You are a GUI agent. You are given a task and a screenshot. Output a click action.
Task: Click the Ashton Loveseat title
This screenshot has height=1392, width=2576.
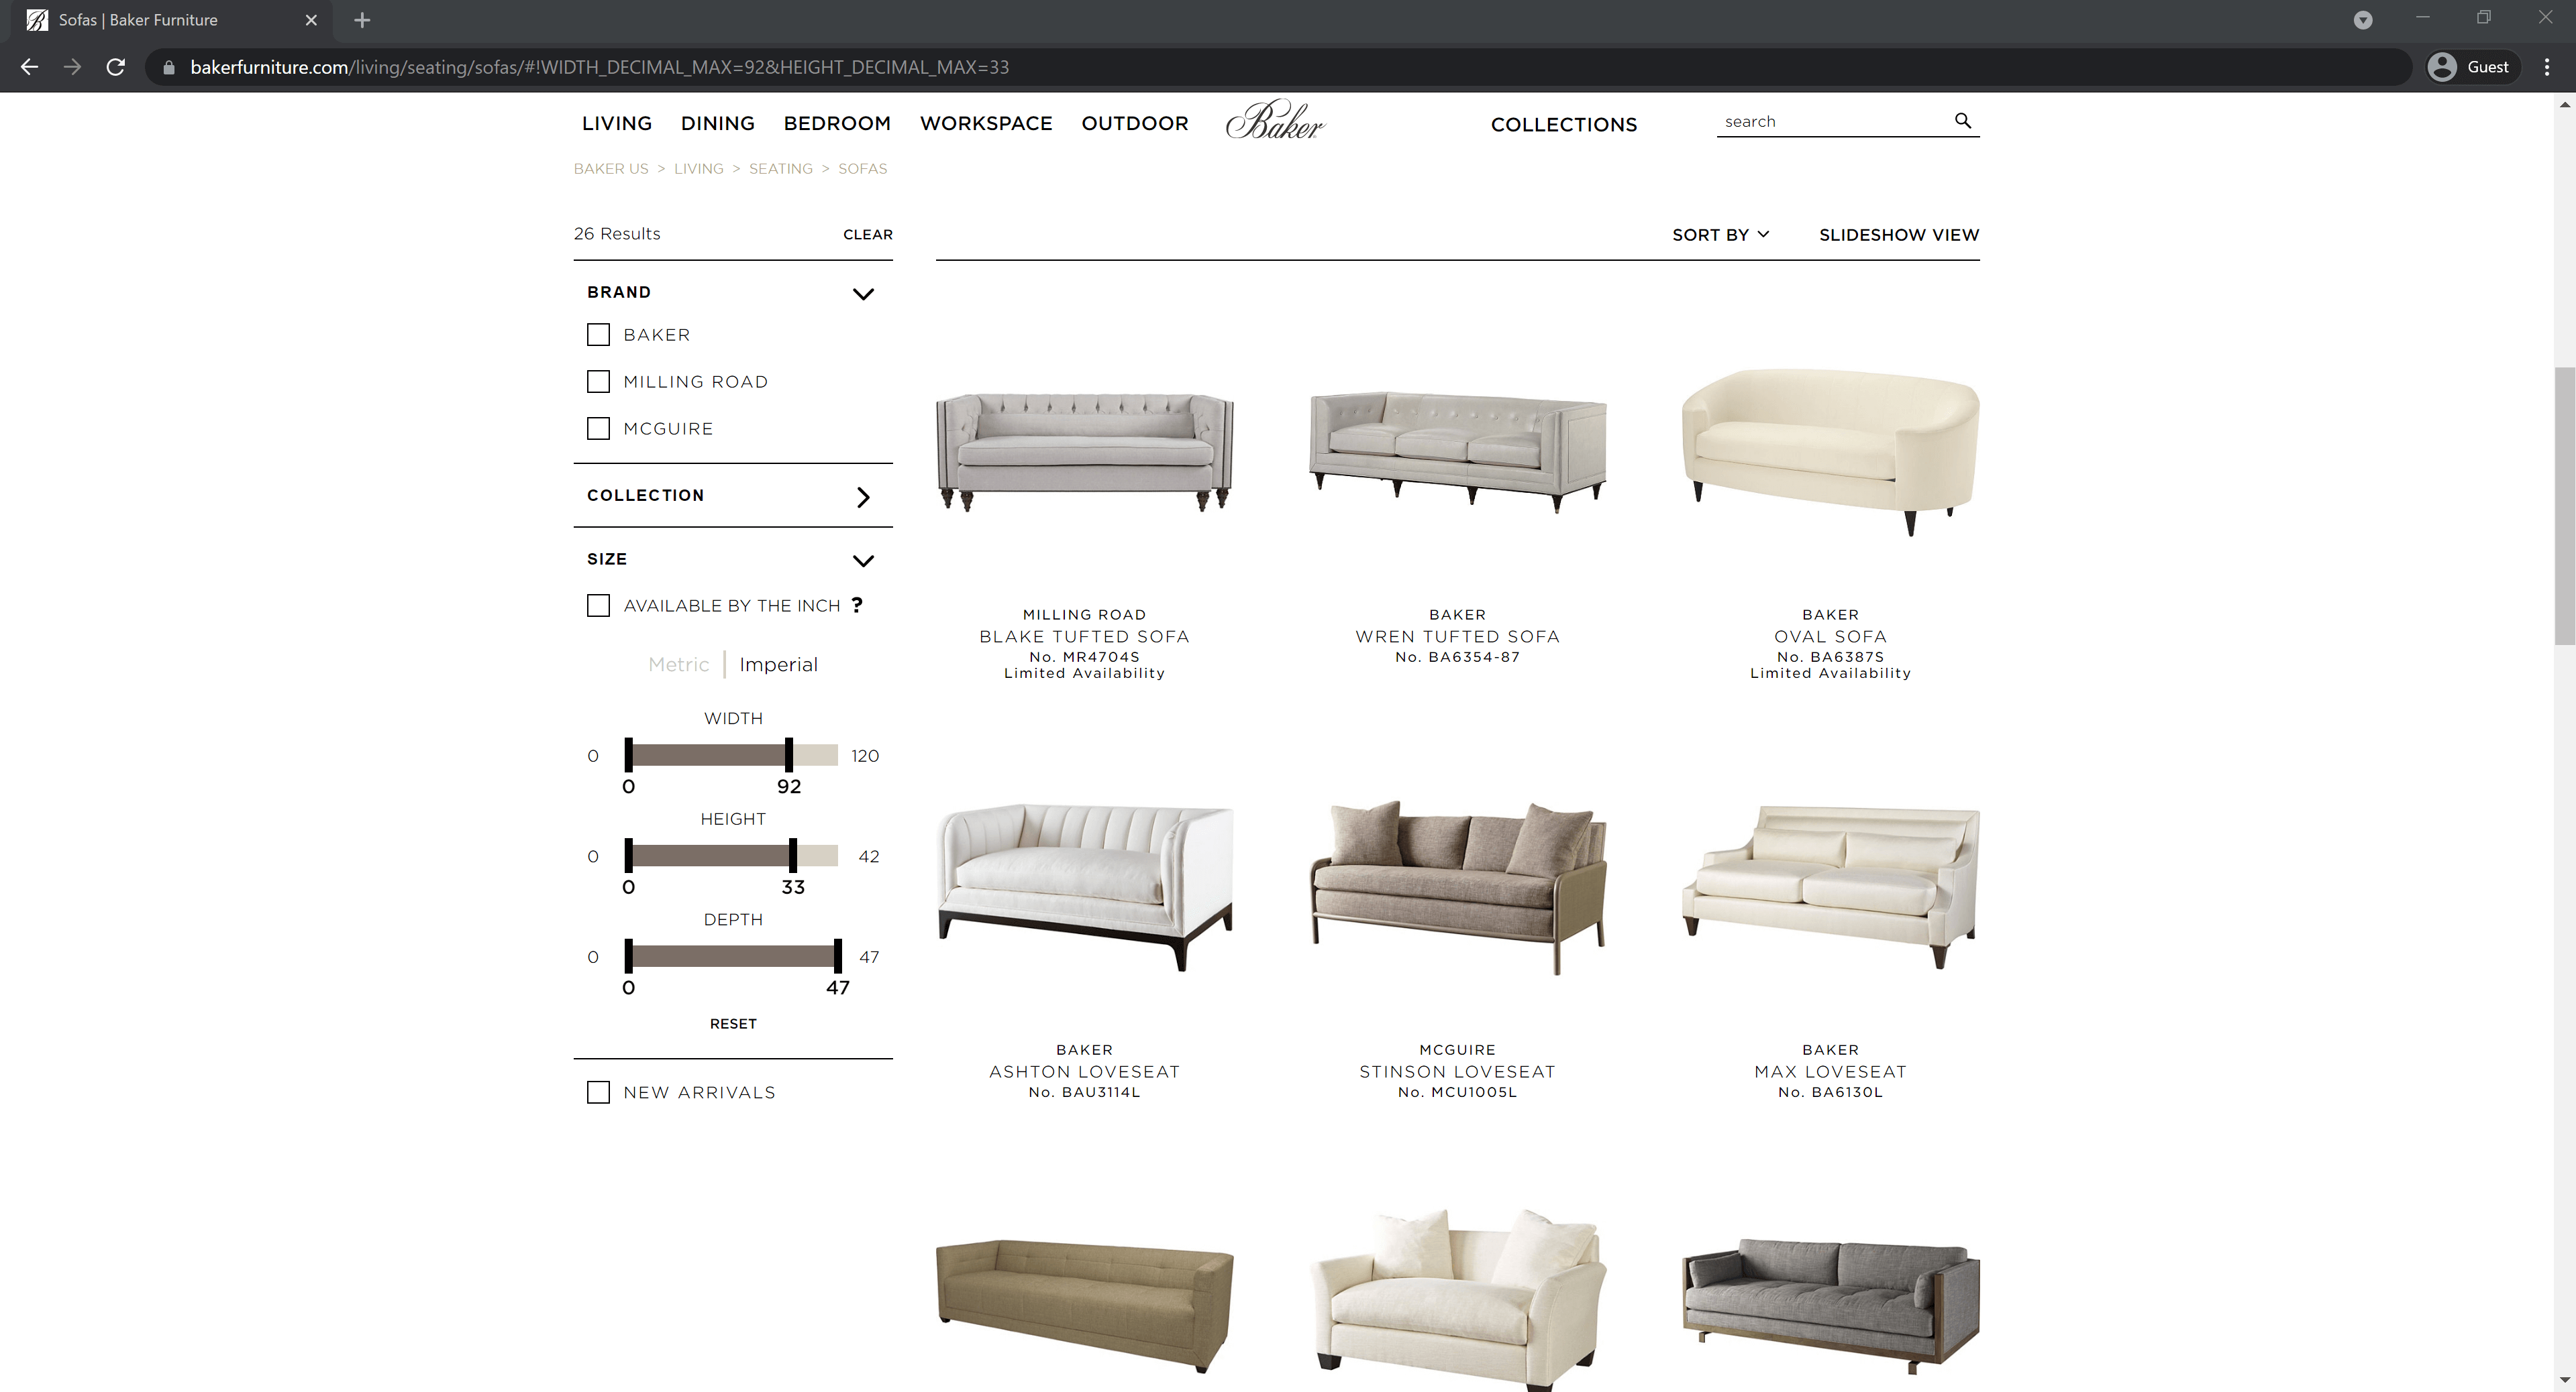1085,1071
